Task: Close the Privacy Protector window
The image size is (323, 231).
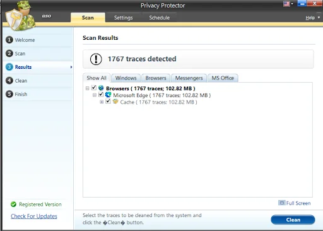Action: tap(315, 3)
